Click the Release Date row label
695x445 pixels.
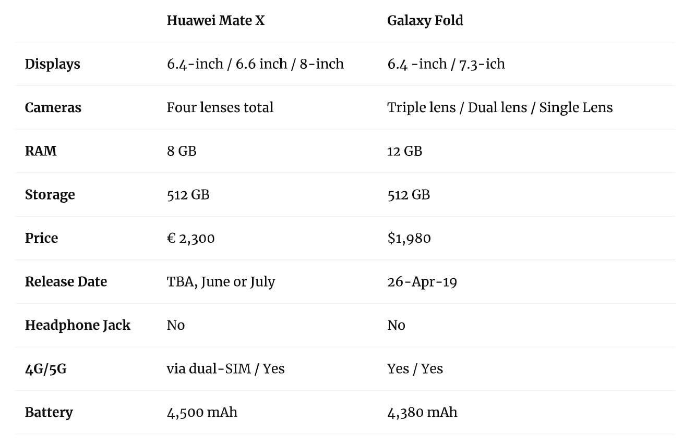pyautogui.click(x=66, y=282)
